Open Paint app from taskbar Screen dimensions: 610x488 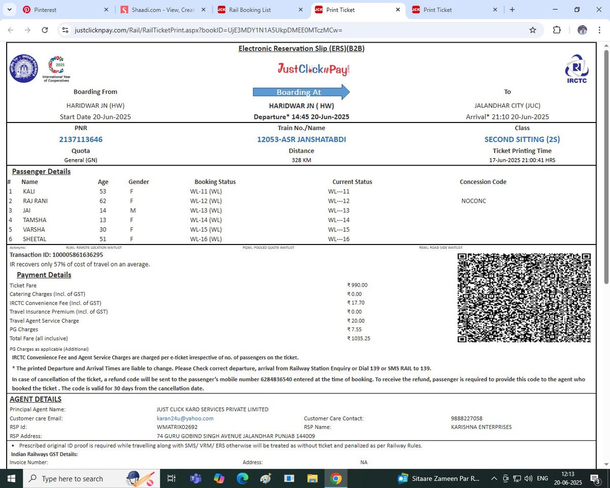(266, 478)
